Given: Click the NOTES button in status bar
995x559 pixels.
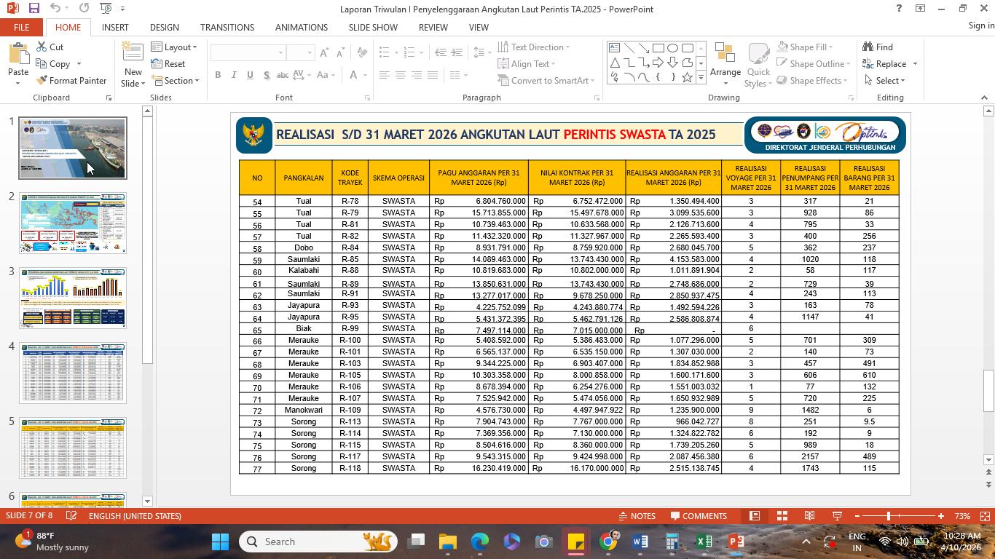Looking at the screenshot, I should (637, 516).
